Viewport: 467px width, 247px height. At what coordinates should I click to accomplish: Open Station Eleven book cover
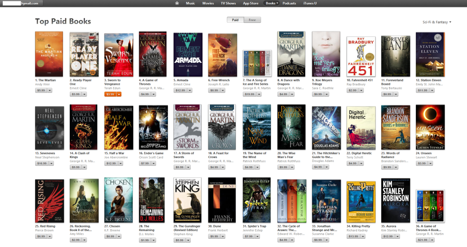(430, 55)
